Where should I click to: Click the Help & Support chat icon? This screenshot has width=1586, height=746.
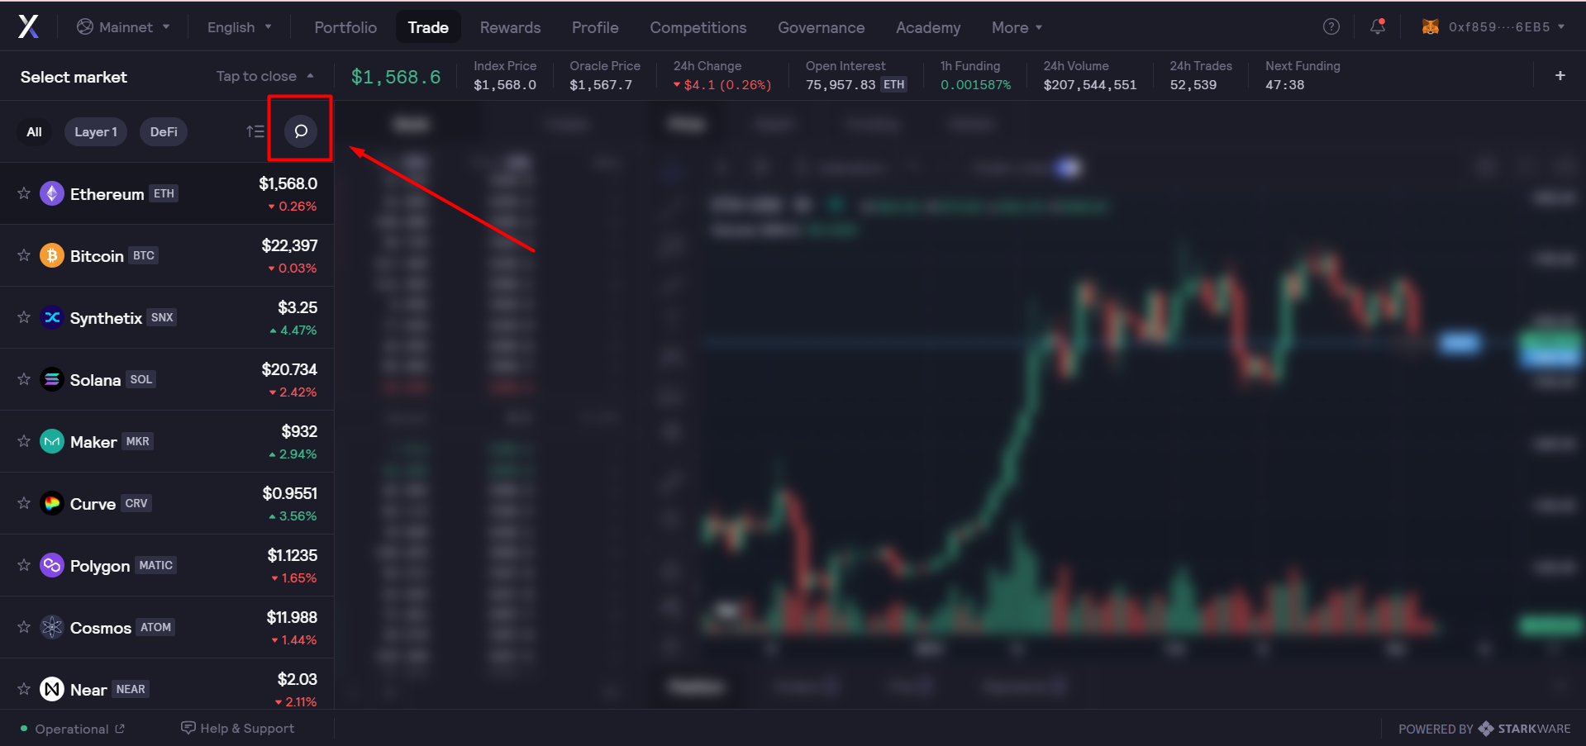tap(188, 728)
